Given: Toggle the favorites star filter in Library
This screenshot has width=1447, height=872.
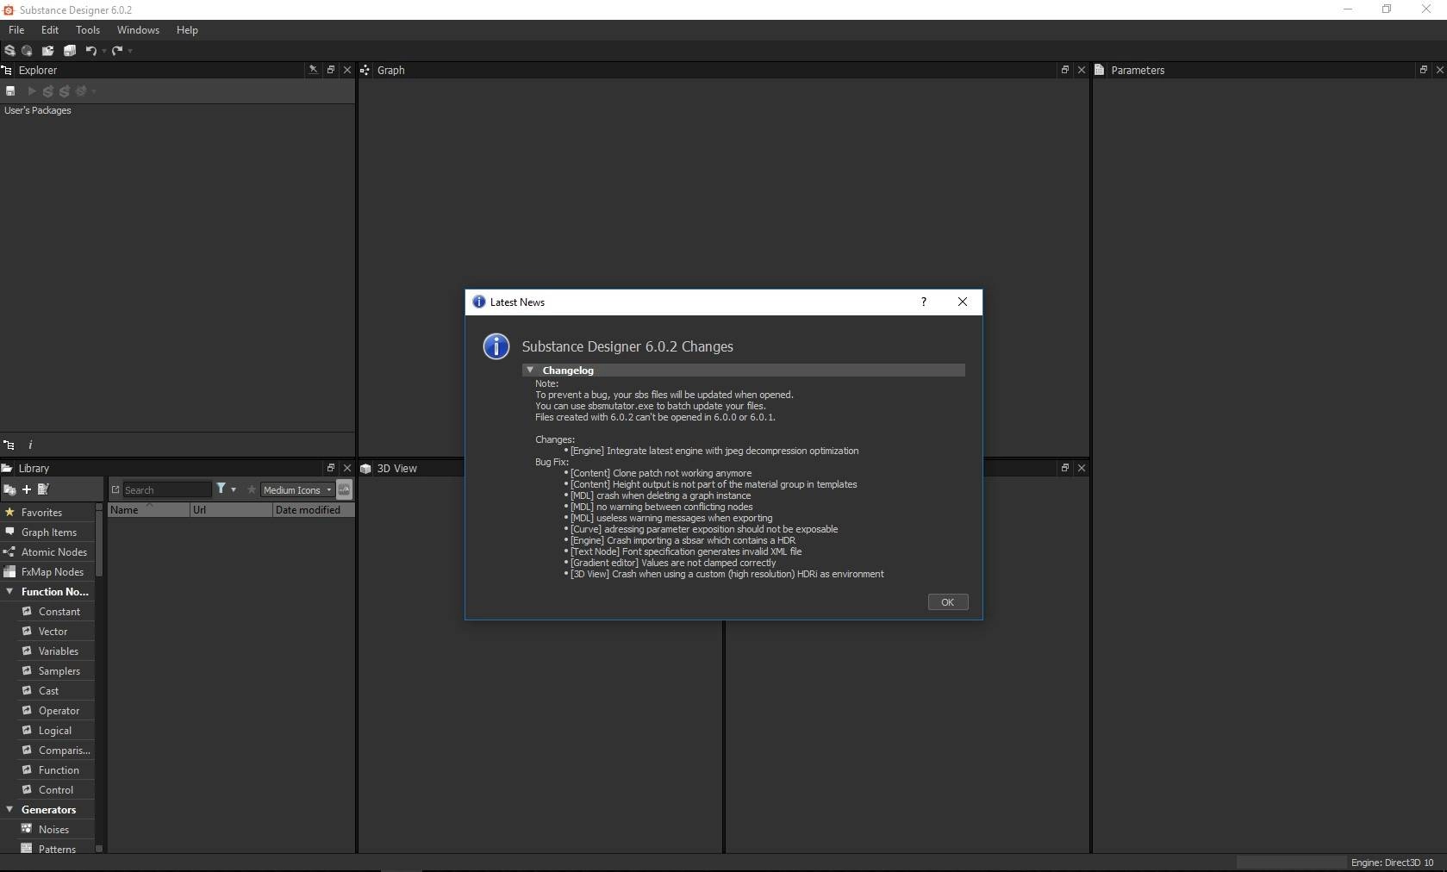Looking at the screenshot, I should (x=252, y=489).
